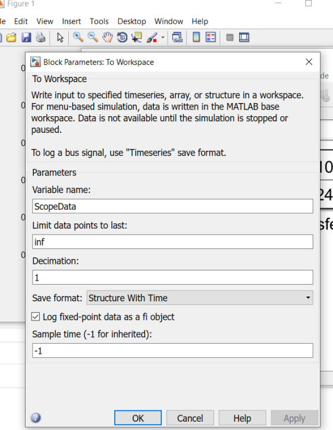This screenshot has height=430, width=333.
Task: Maximize the Figure 1 window
Action: point(309,4)
